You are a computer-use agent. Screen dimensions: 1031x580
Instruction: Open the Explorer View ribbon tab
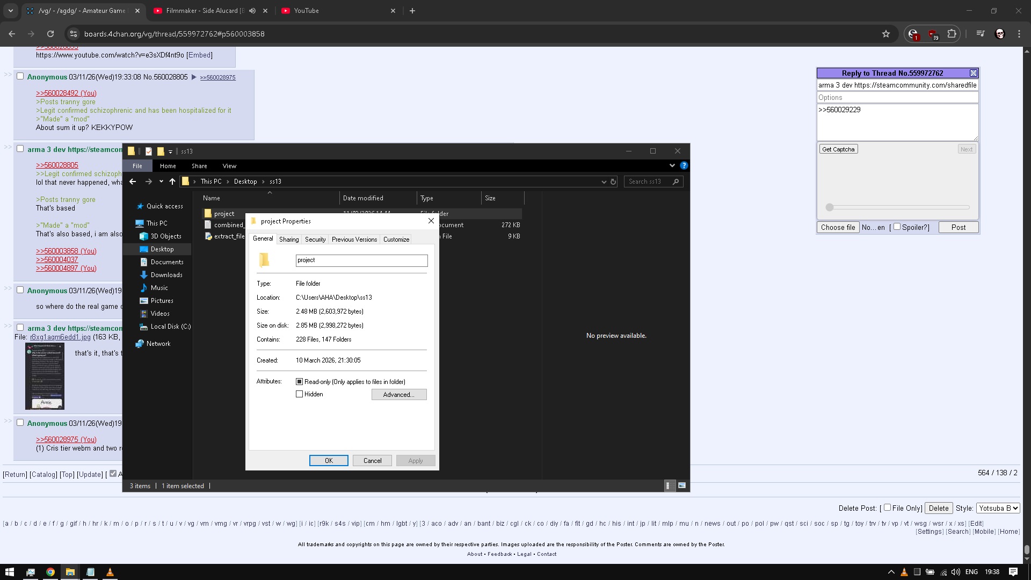point(229,166)
